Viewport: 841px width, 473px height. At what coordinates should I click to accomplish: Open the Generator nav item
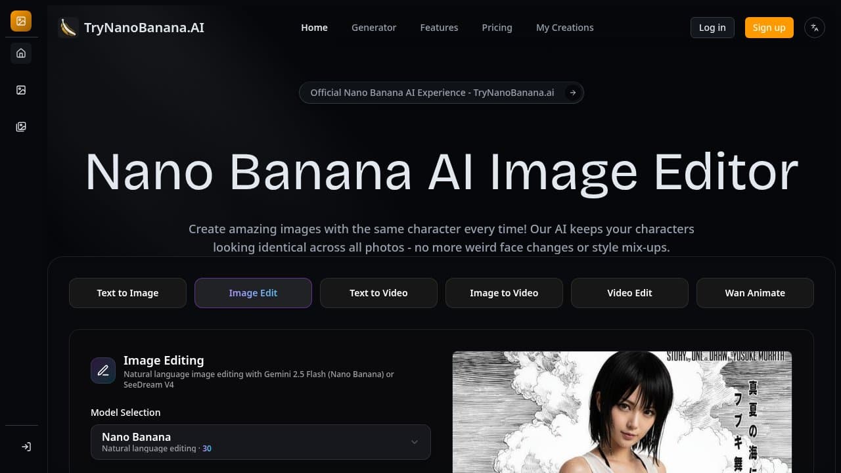click(x=374, y=28)
